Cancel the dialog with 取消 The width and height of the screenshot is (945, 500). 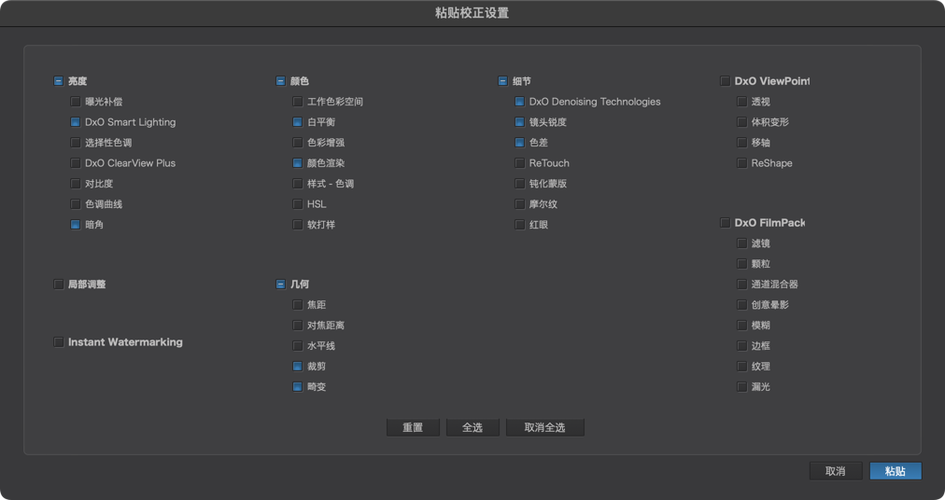click(836, 471)
